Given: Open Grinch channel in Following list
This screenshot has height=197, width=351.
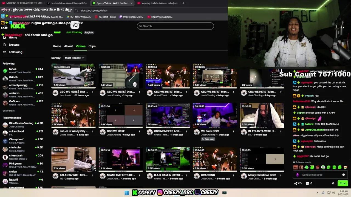Looking at the screenshot, I should [22, 79].
